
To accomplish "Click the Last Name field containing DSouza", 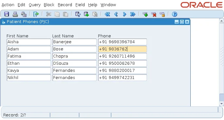I will 74,63.
